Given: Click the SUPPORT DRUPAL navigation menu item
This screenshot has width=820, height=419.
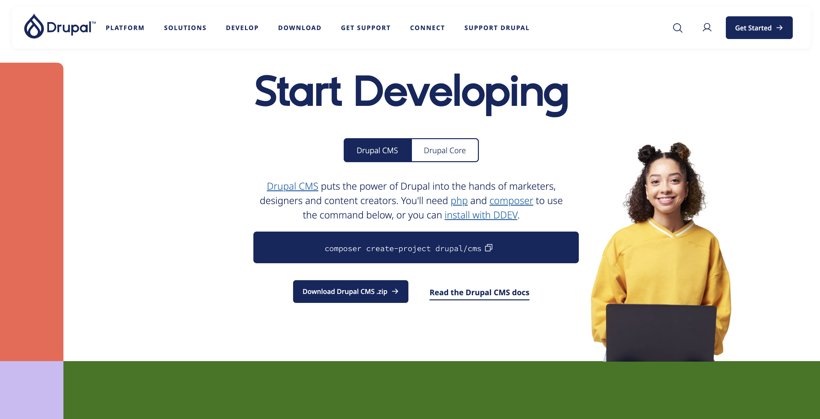Looking at the screenshot, I should [x=496, y=28].
